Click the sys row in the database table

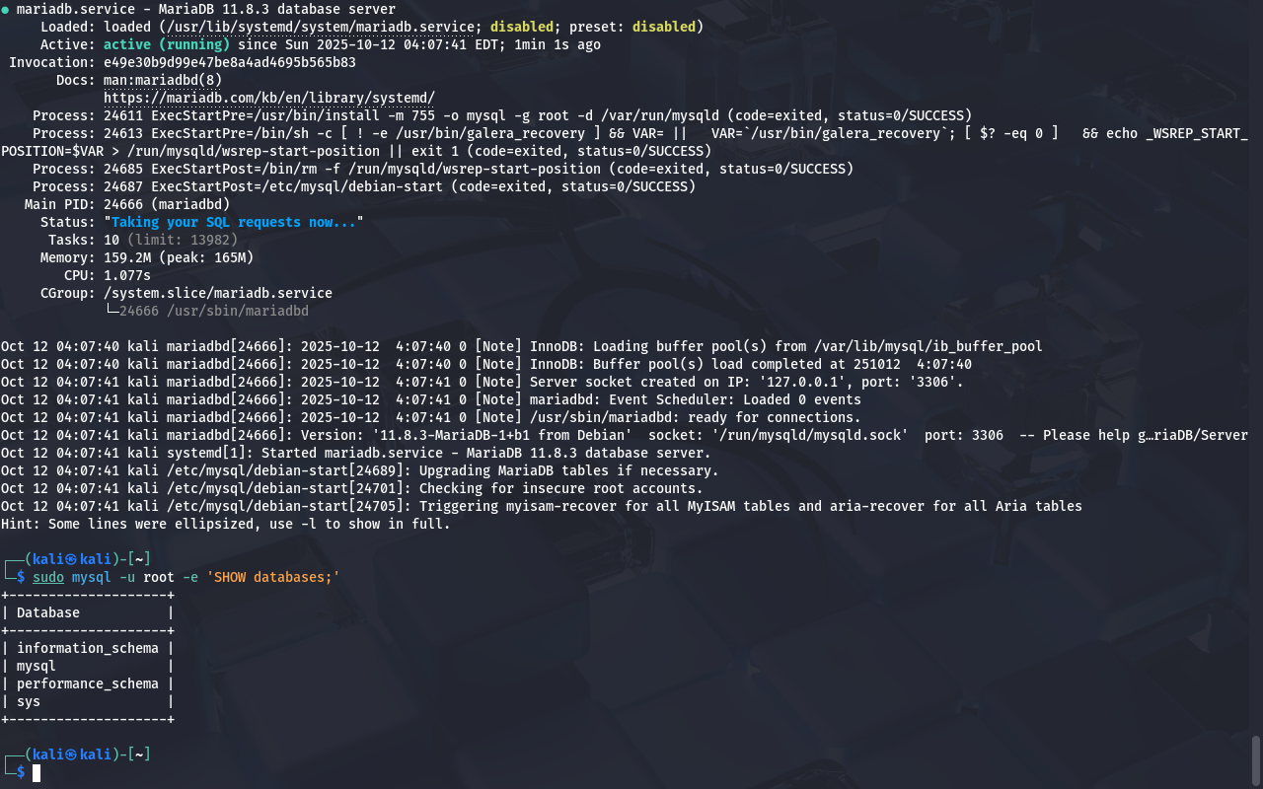[29, 701]
